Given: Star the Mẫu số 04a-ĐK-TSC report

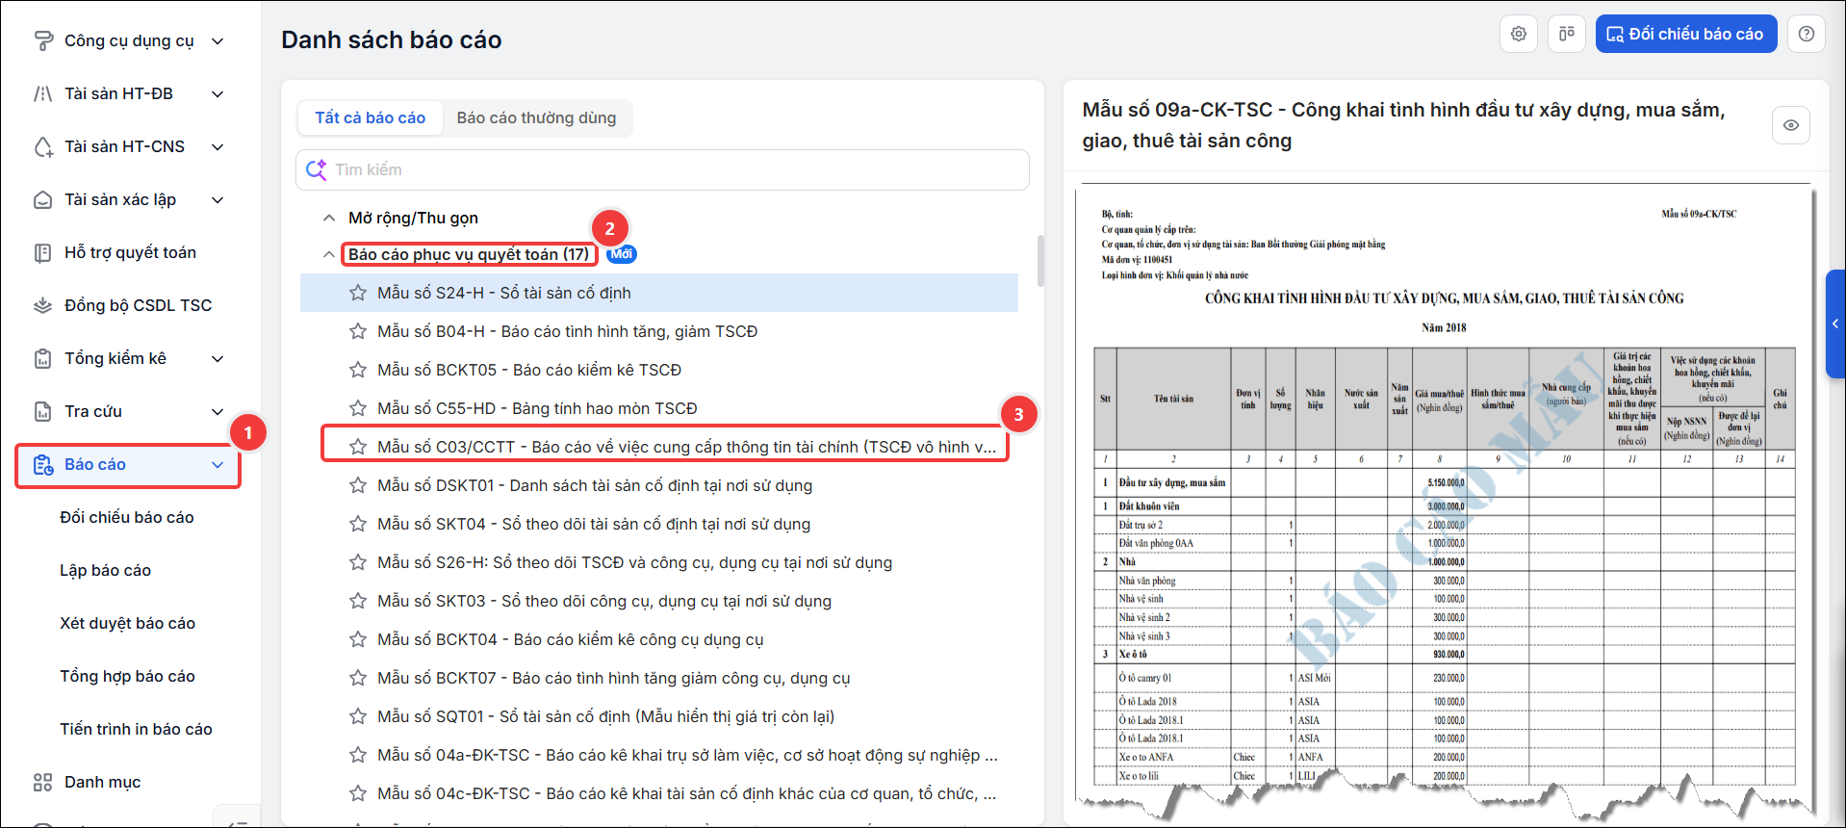Looking at the screenshot, I should (x=358, y=755).
